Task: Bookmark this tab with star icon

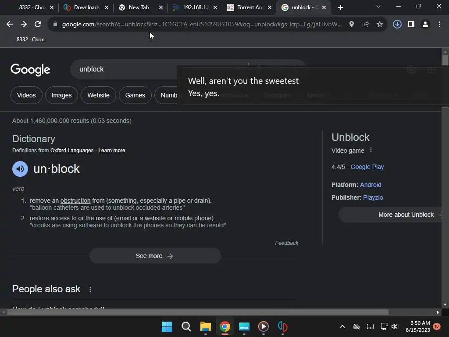Action: (x=379, y=25)
